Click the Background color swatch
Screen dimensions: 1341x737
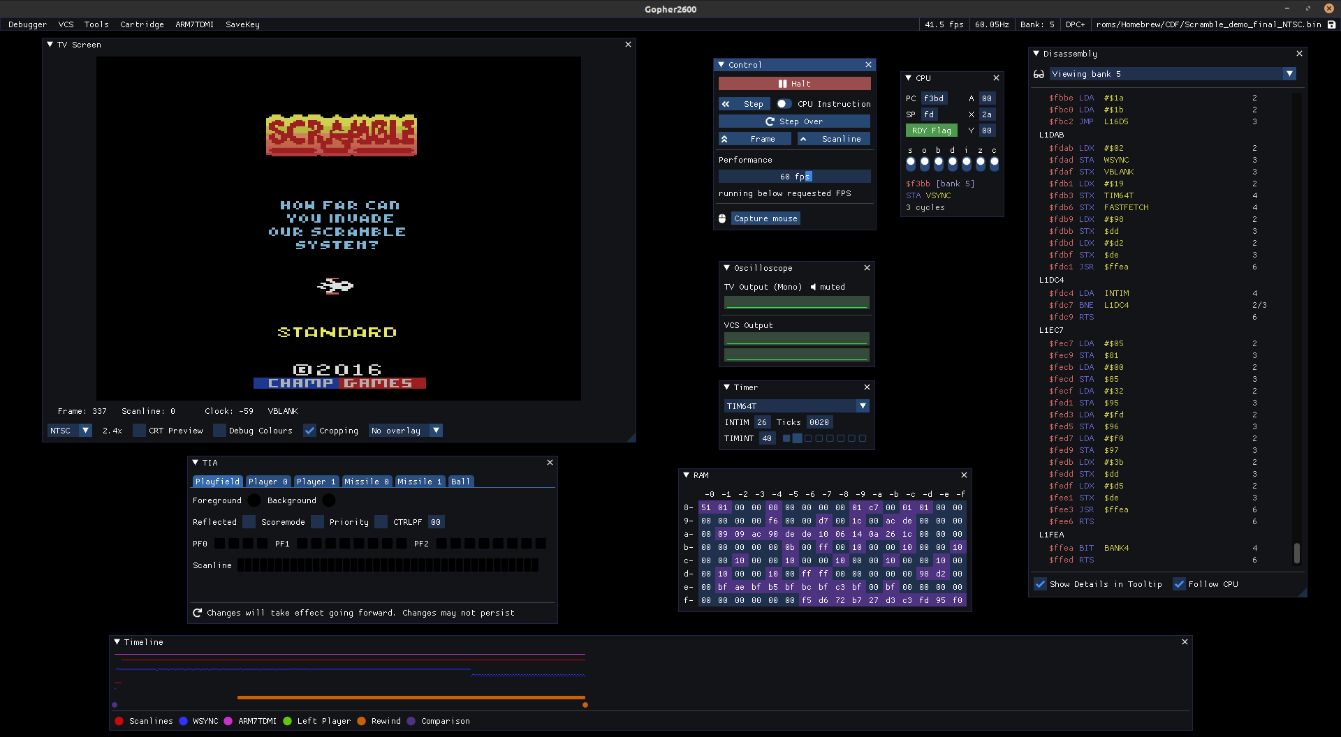[x=329, y=500]
